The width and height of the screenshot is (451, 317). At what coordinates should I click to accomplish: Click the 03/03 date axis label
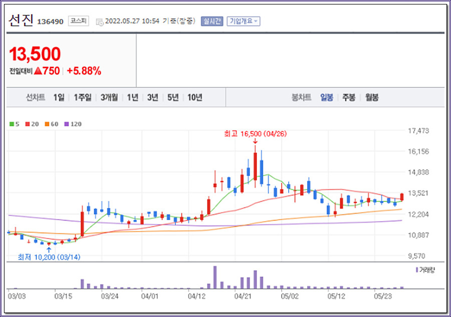click(17, 296)
